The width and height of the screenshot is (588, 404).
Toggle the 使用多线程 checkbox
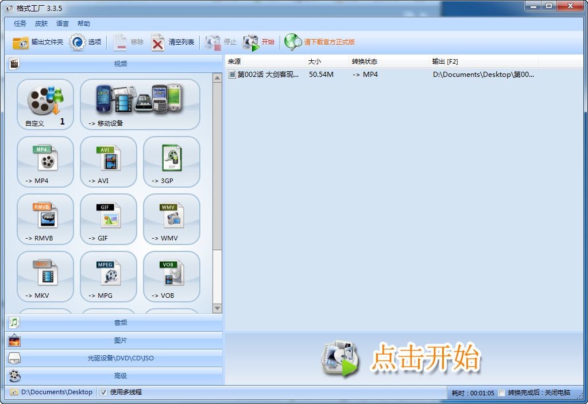click(x=104, y=392)
